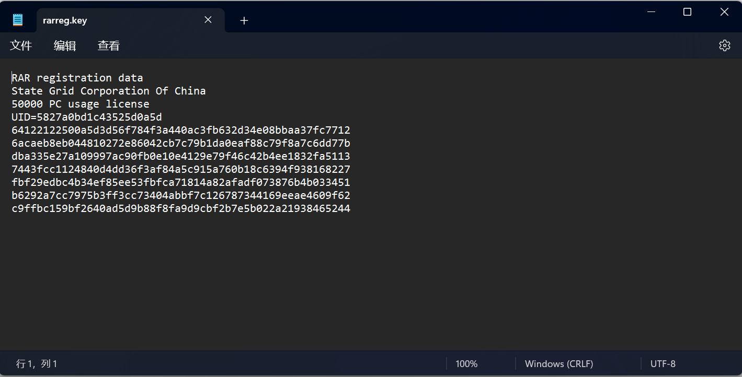
Task: Click the line '50000 PC usage license'
Action: click(81, 104)
